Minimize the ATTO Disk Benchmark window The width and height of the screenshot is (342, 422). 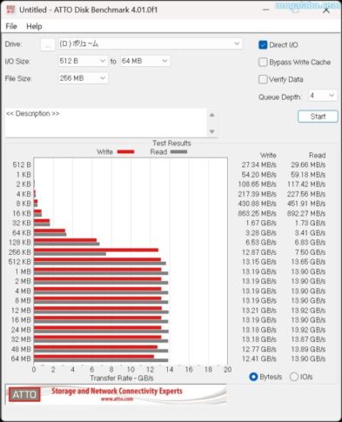click(265, 10)
